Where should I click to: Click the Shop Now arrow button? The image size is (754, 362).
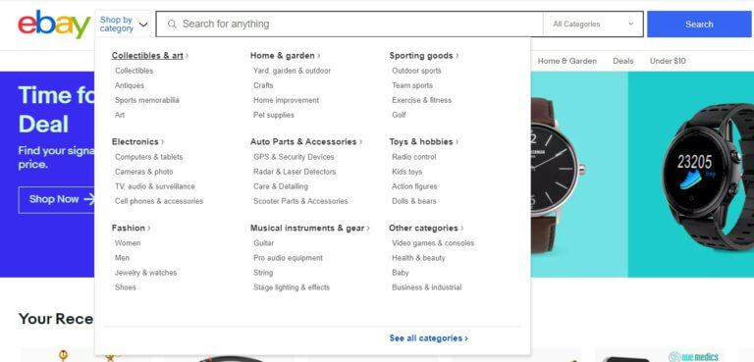coord(57,199)
